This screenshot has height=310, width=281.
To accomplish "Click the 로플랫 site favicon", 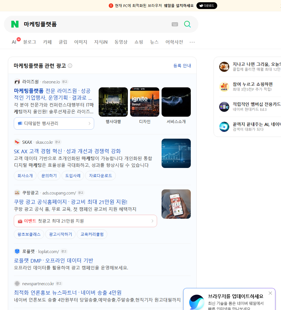I will [x=17, y=251].
